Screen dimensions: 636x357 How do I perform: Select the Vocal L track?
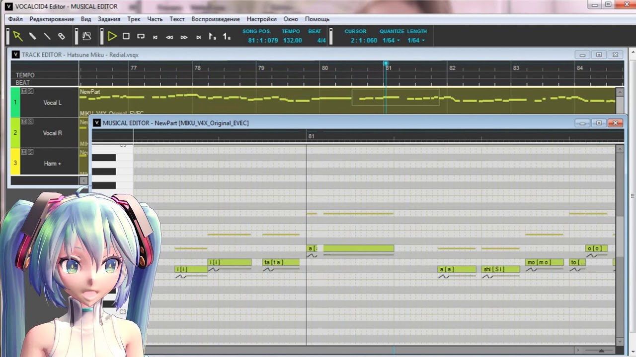52,103
